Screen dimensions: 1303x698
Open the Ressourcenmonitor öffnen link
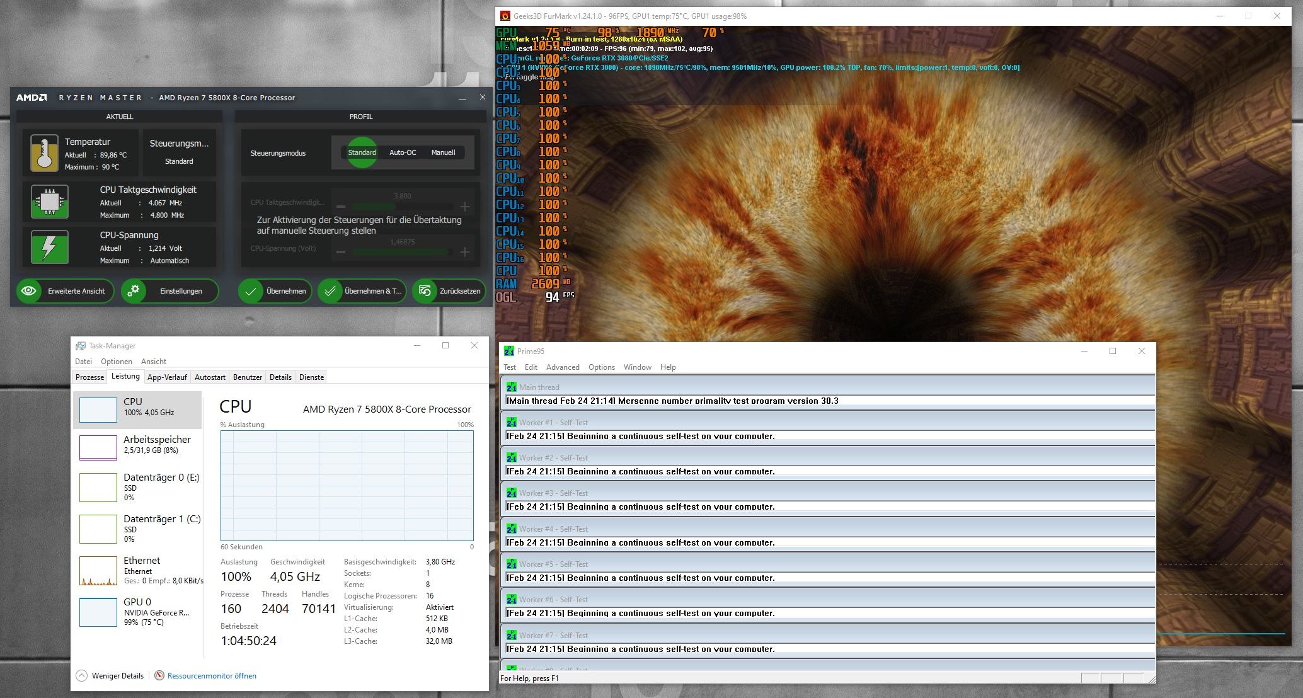click(212, 675)
